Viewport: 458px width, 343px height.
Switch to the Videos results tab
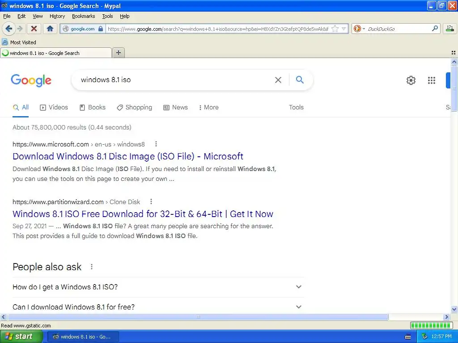(x=54, y=107)
